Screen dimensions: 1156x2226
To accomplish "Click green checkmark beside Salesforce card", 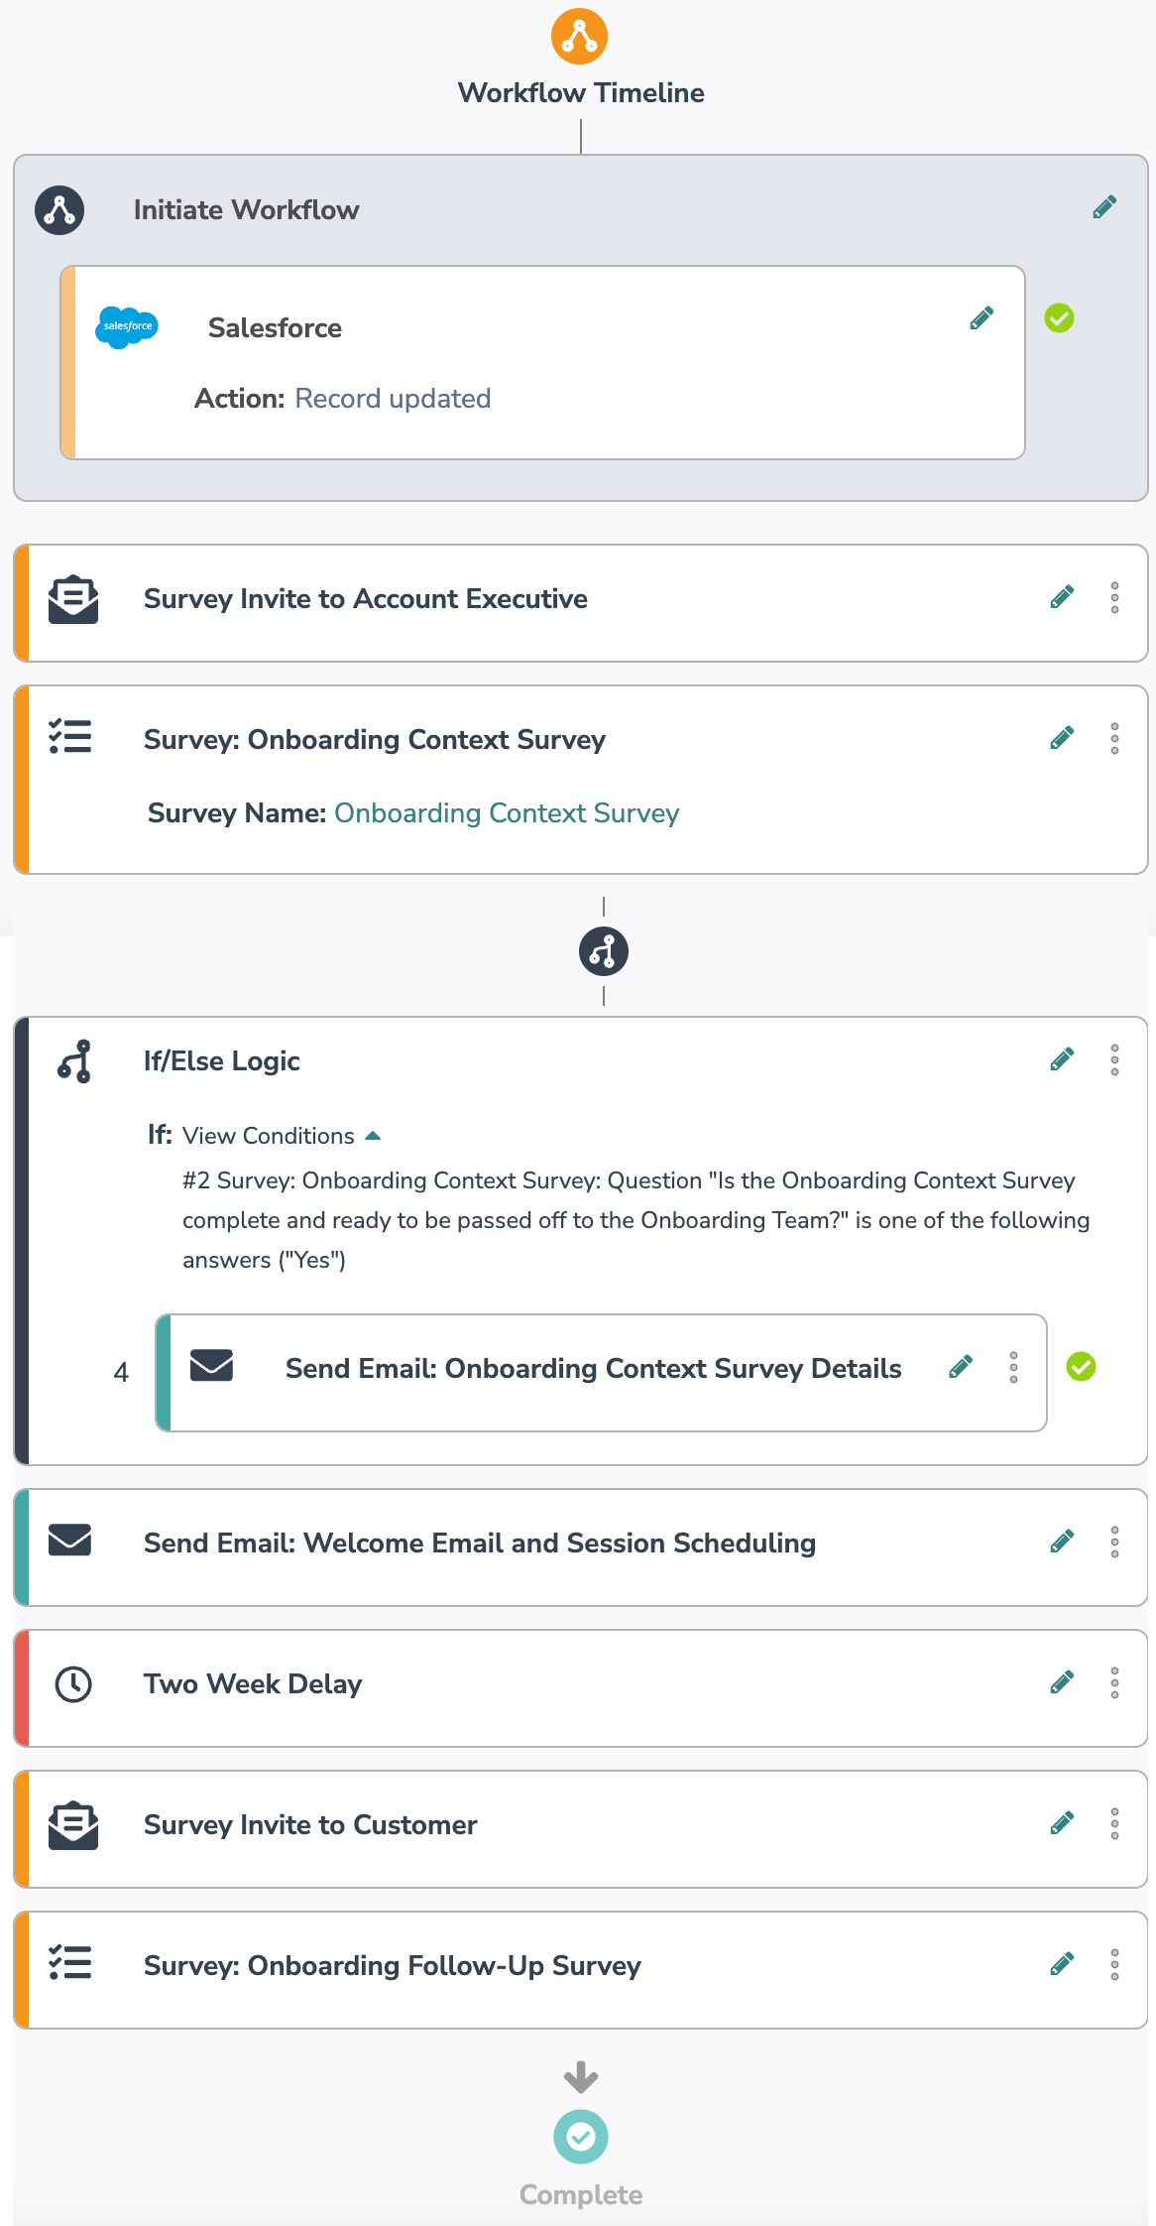I will [1059, 318].
